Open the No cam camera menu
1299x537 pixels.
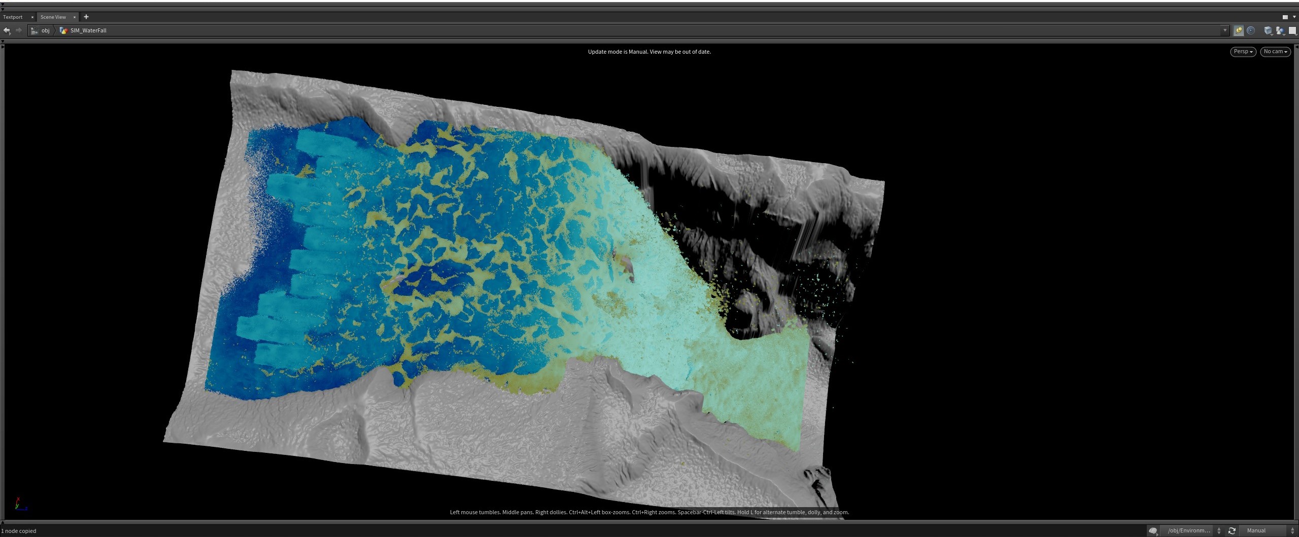pyautogui.click(x=1275, y=52)
